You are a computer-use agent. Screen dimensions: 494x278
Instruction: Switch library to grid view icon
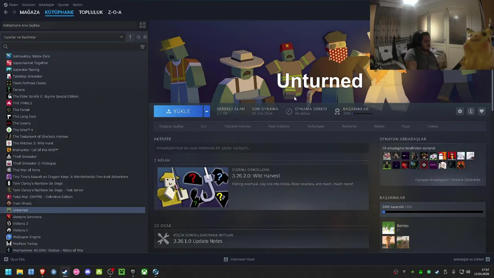[142, 25]
